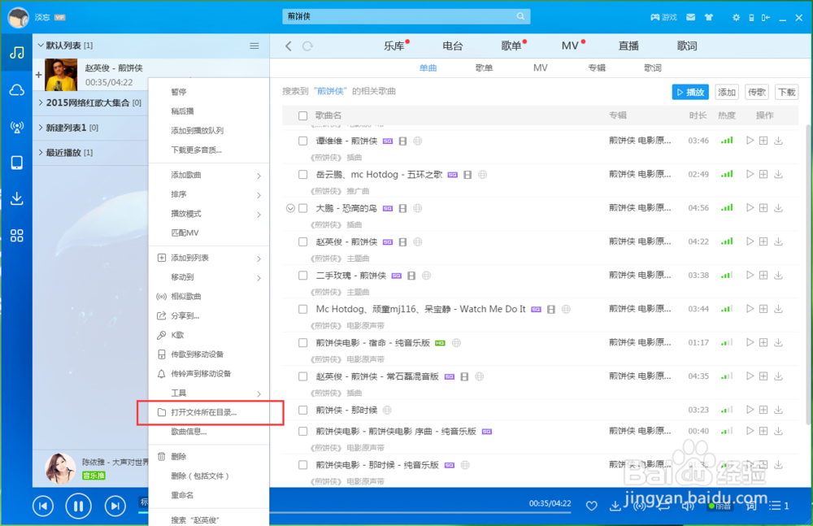The width and height of the screenshot is (813, 526).
Task: Refresh the search results page
Action: tap(307, 46)
